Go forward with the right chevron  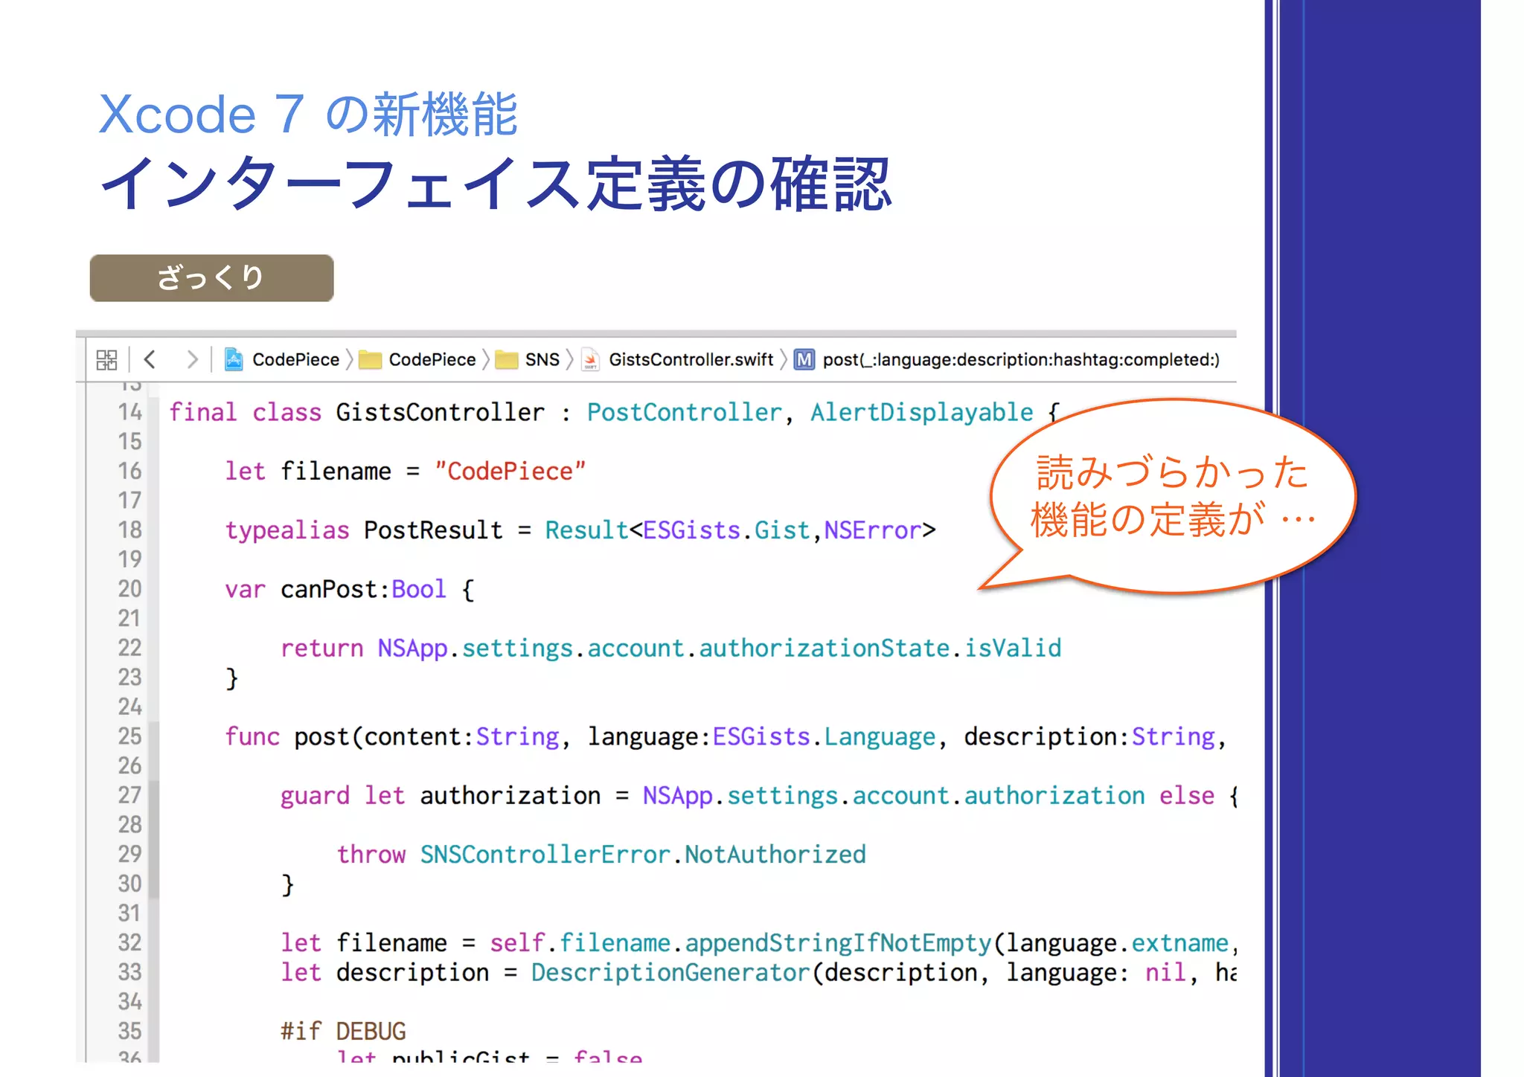tap(193, 360)
